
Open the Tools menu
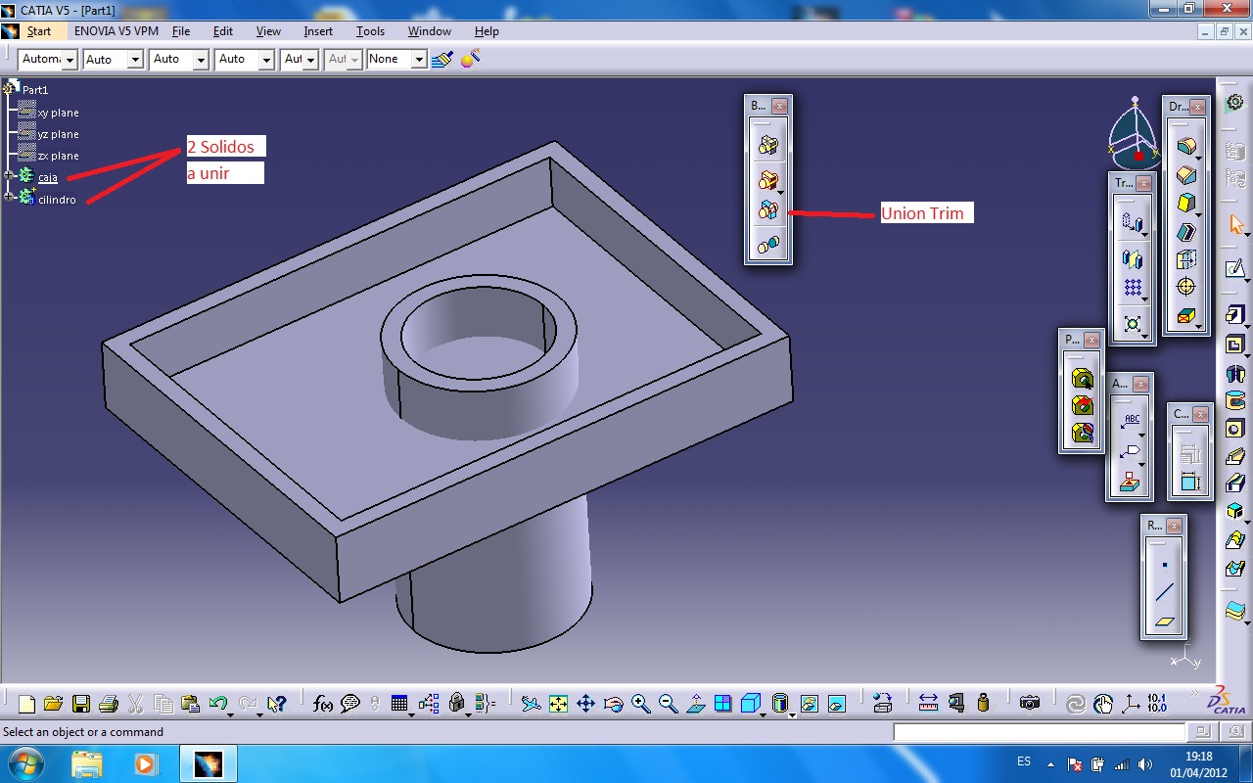click(370, 31)
